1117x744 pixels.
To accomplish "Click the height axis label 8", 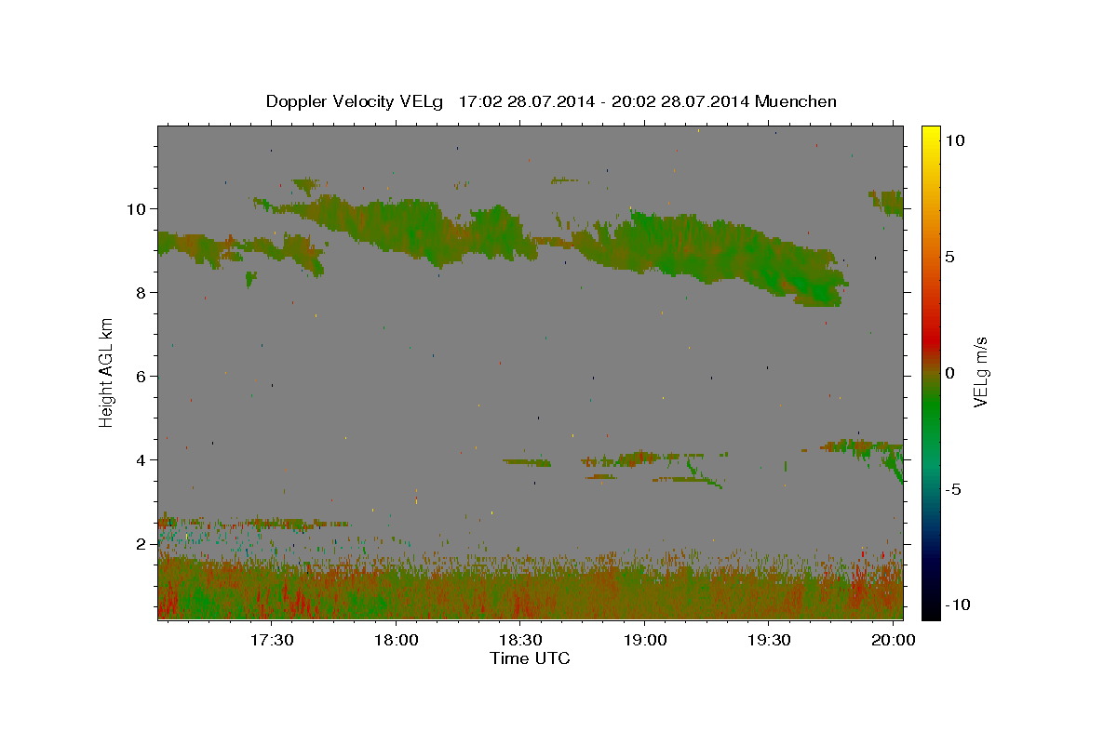I will coord(141,293).
